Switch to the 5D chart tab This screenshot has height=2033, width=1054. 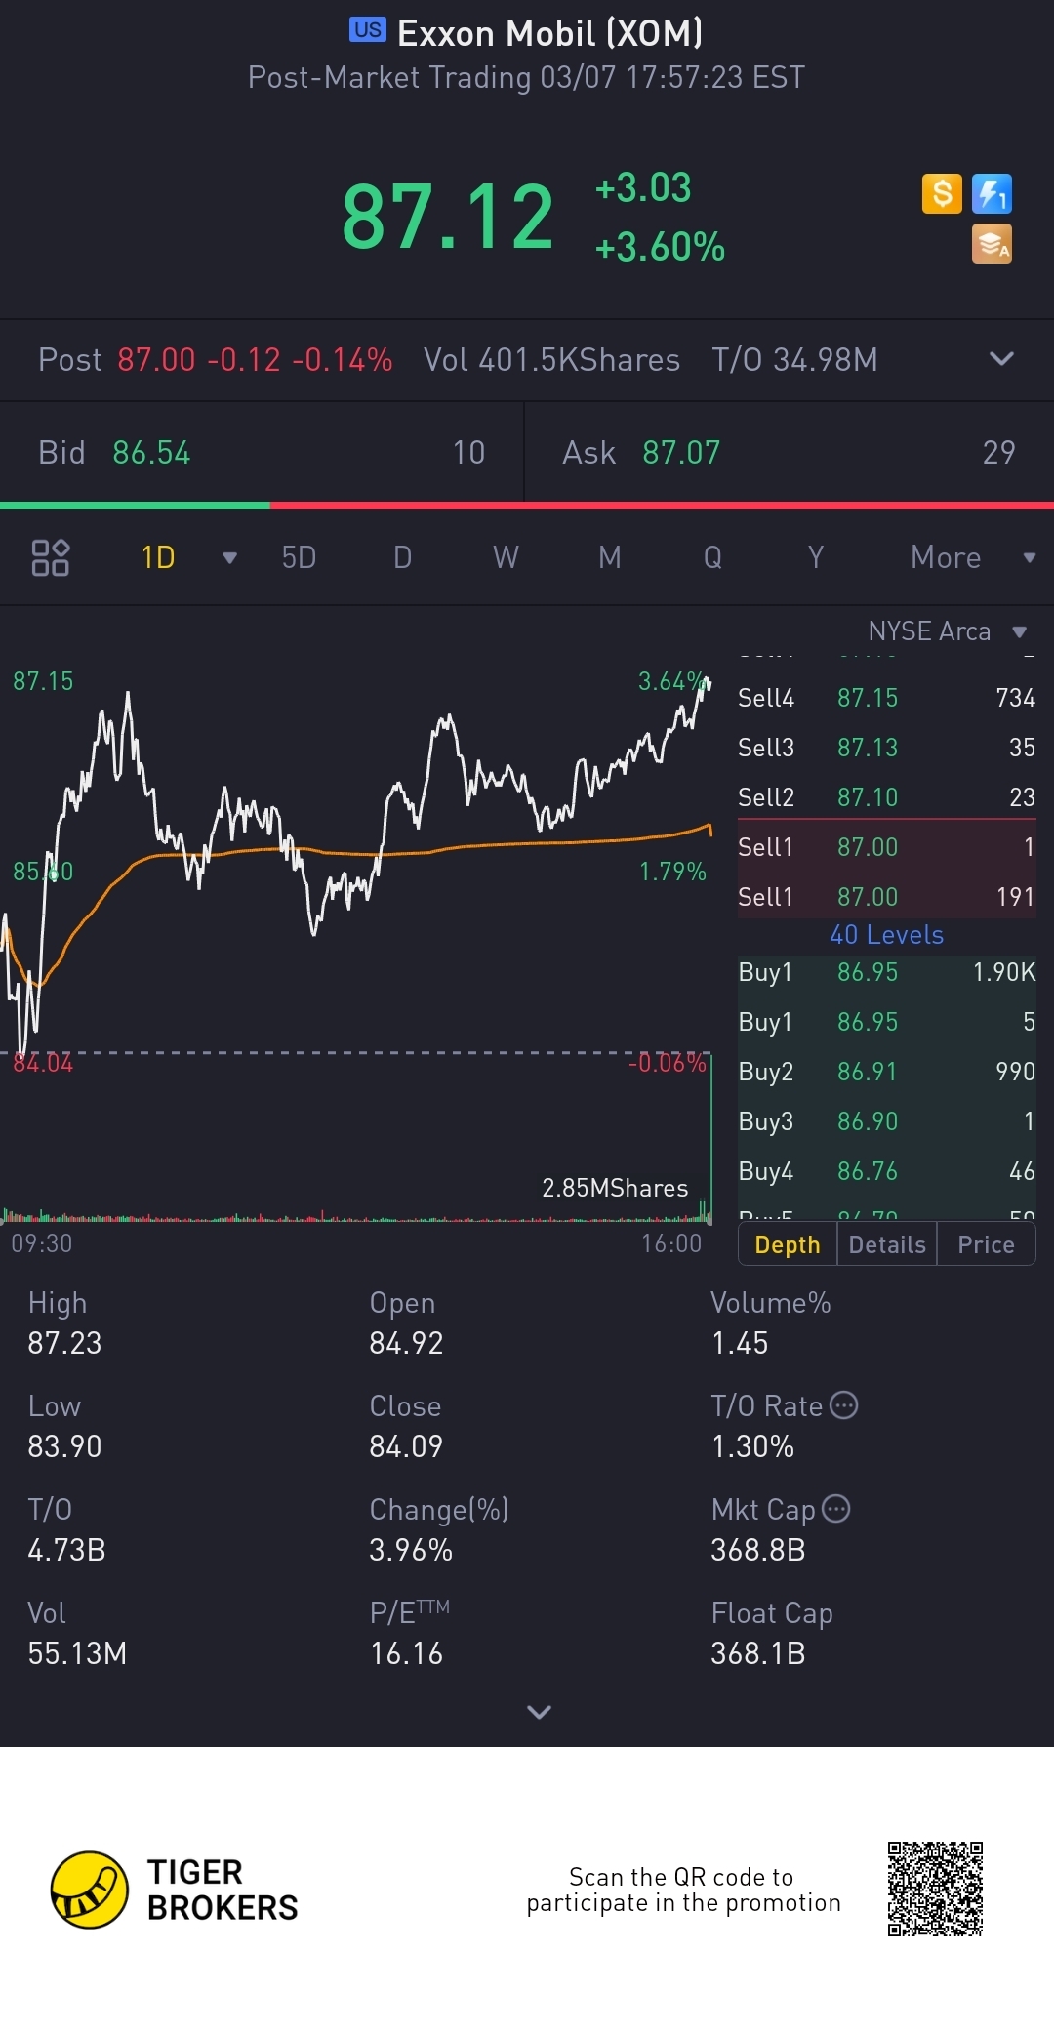(299, 557)
